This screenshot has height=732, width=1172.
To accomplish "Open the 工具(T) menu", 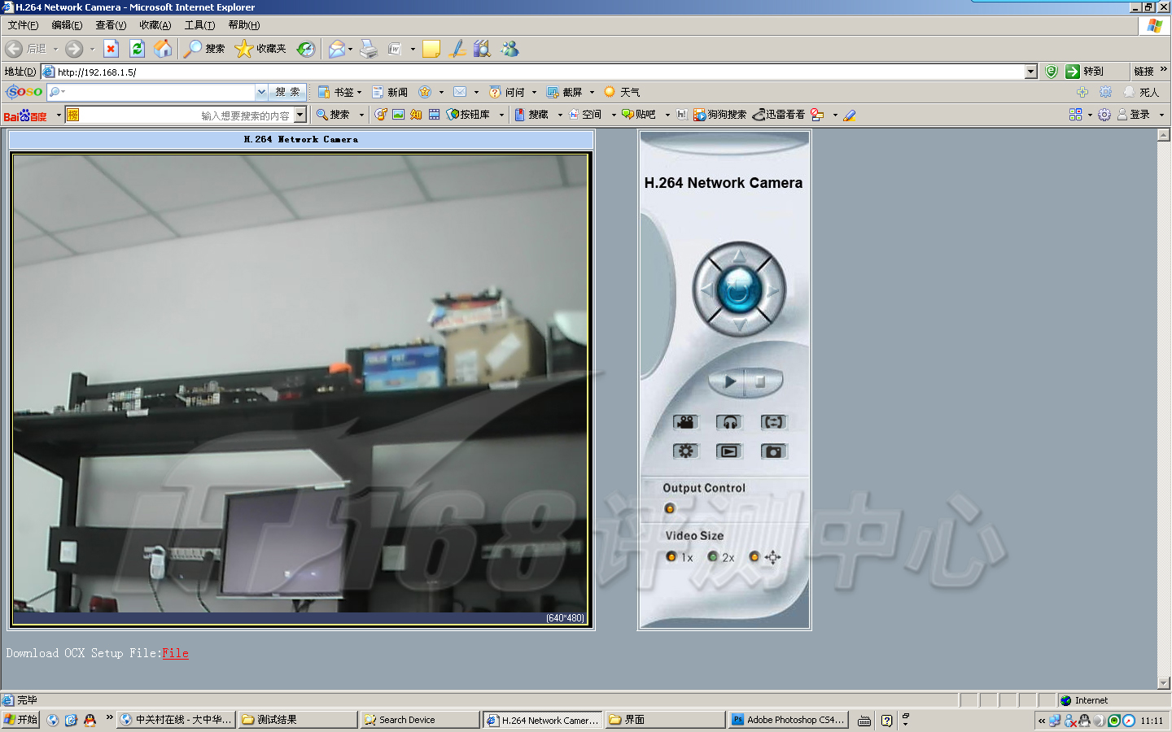I will click(x=199, y=25).
